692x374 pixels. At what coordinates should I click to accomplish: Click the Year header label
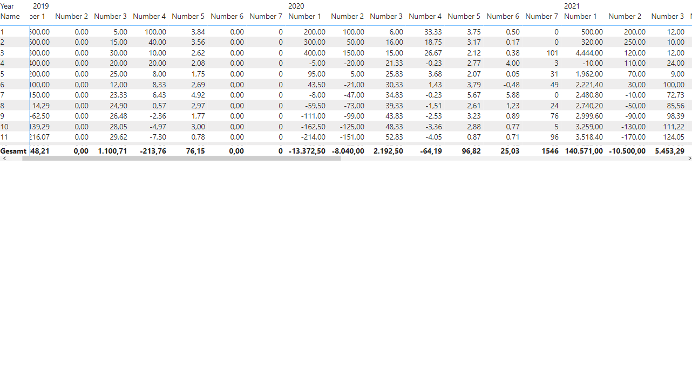8,6
